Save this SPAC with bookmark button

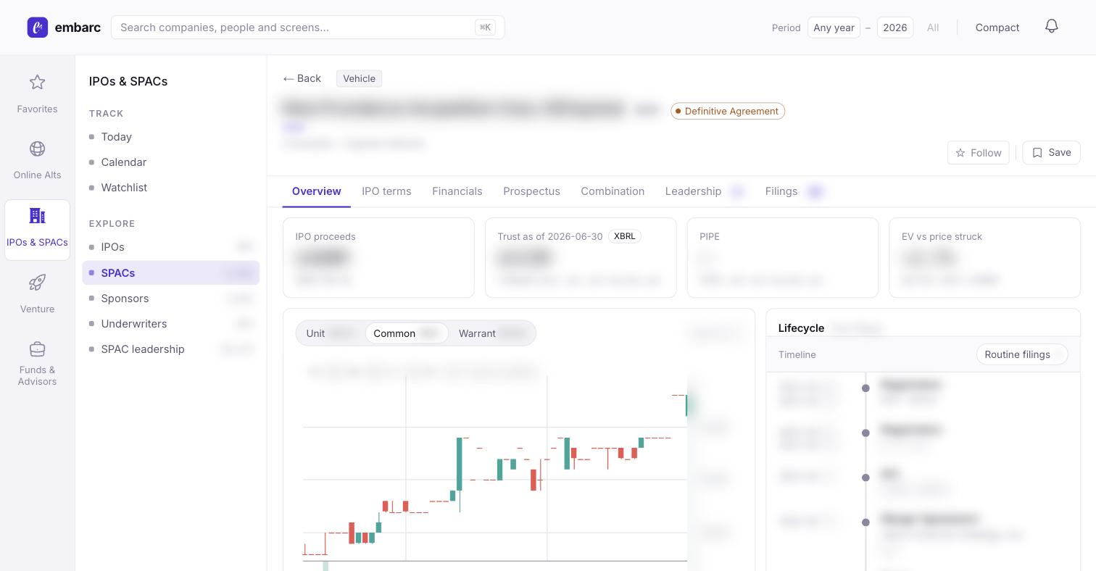(x=1051, y=153)
